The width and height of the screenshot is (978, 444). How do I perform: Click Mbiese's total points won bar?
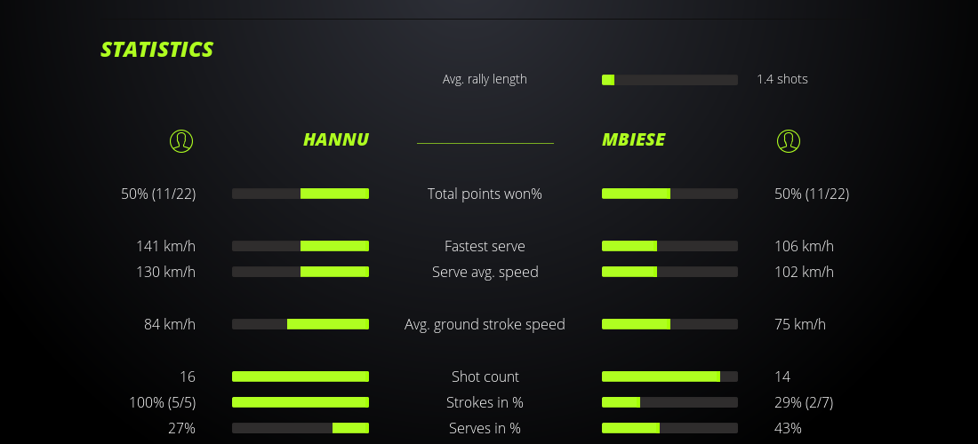(669, 194)
